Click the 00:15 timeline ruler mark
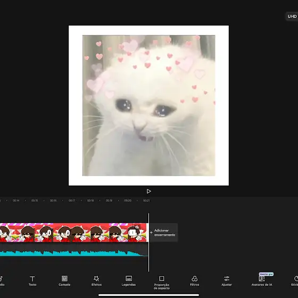298x298 pixels. [x=35, y=201]
